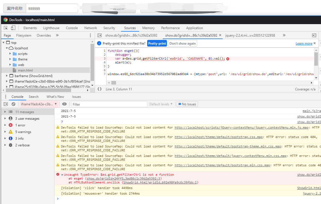This screenshot has height=204, width=321.
Task: Activate the inspect element picker icon
Action: click(x=6, y=28)
